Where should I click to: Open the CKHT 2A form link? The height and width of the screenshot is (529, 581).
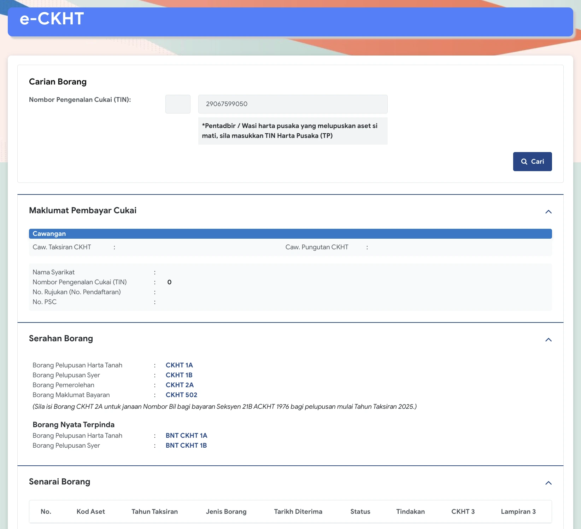[180, 385]
